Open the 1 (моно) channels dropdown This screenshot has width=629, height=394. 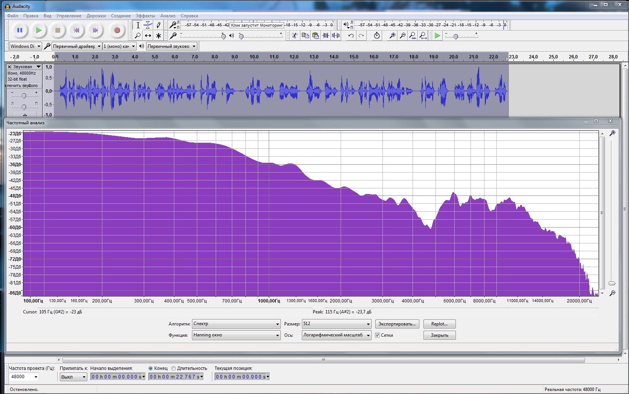[120, 46]
